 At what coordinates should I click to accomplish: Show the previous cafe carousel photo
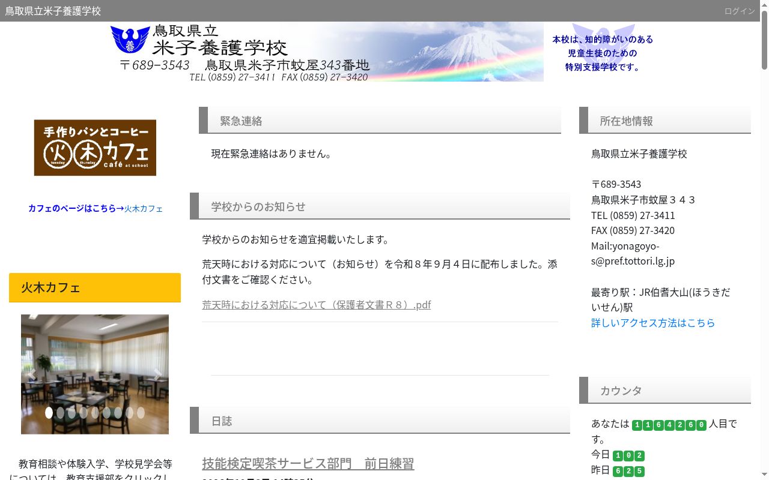32,374
